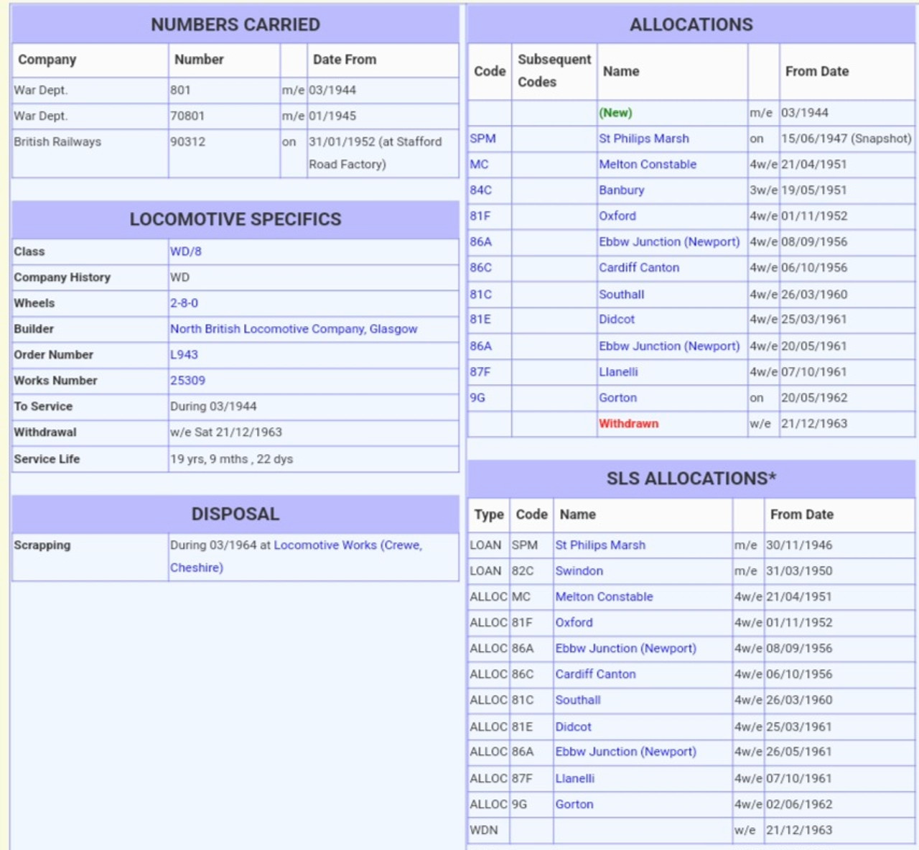Select the service life value 19 yrs, 9 mths
Screen dimensions: 919x850
click(231, 460)
